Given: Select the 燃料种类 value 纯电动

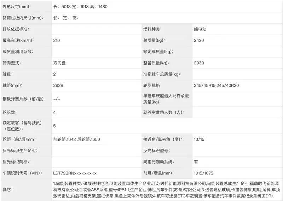Looking at the screenshot, I should [x=200, y=29].
